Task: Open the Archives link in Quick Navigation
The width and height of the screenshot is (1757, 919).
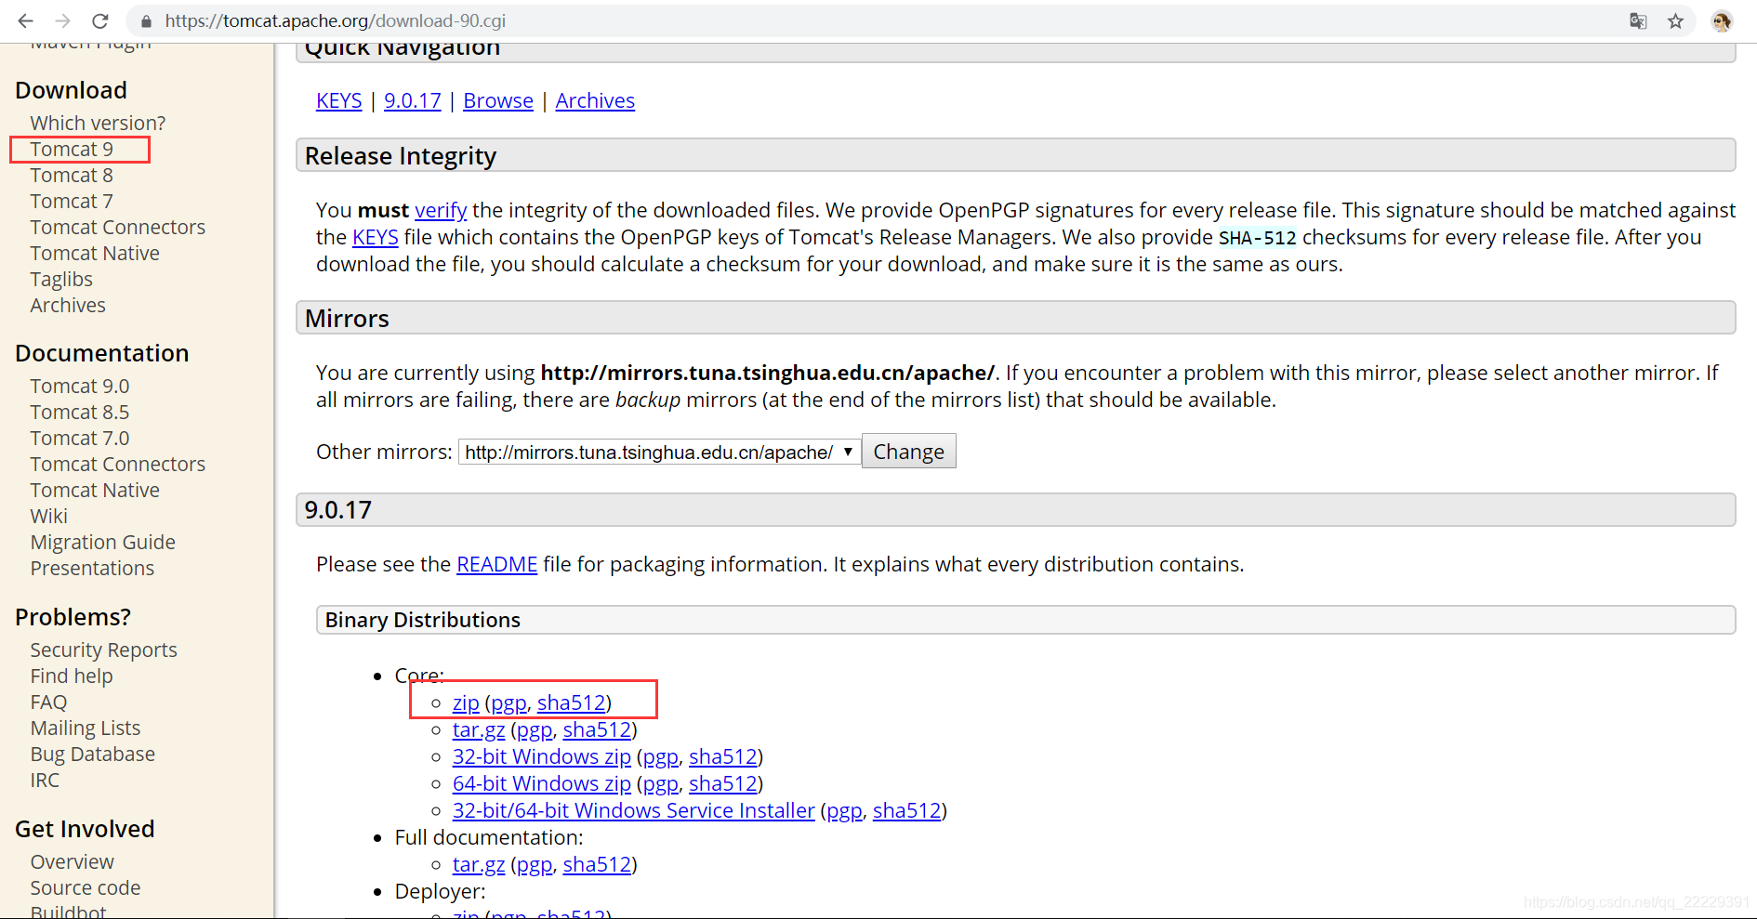Action: [595, 100]
